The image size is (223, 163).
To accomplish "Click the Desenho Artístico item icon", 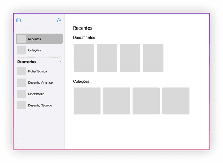I will (22, 83).
